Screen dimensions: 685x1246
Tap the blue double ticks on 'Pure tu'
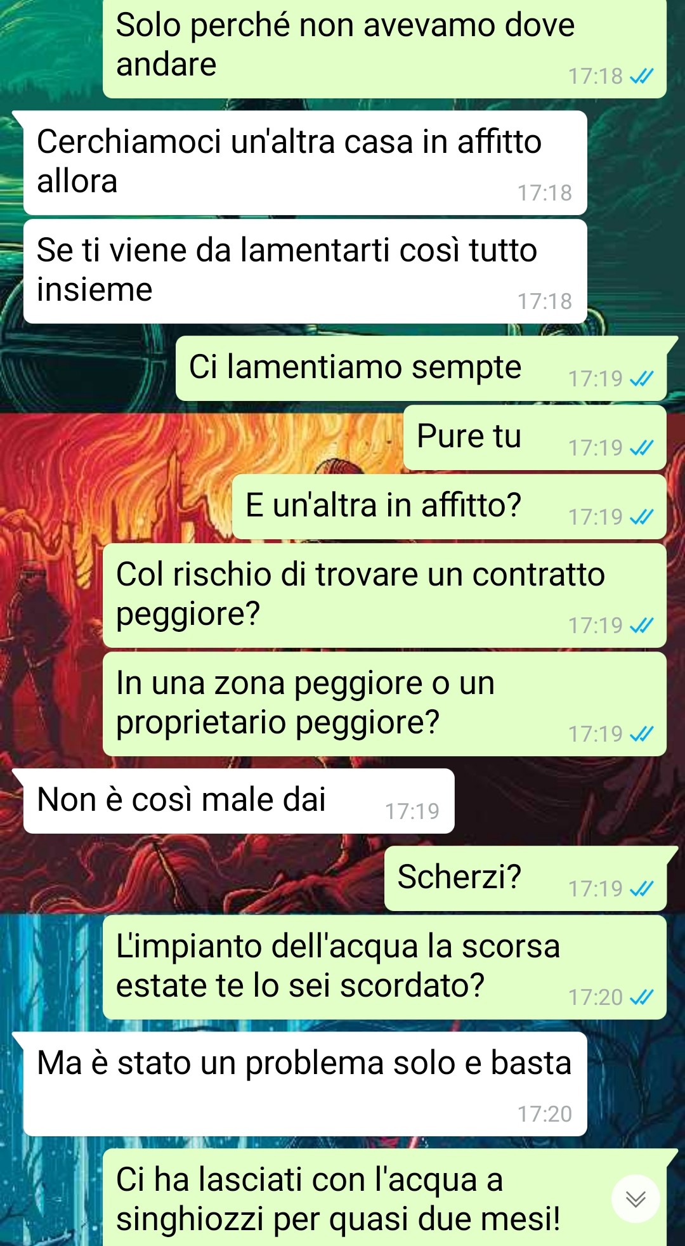pyautogui.click(x=642, y=448)
